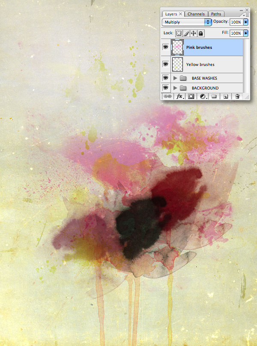Lock transparent pixels
This screenshot has width=257, height=346.
(179, 33)
